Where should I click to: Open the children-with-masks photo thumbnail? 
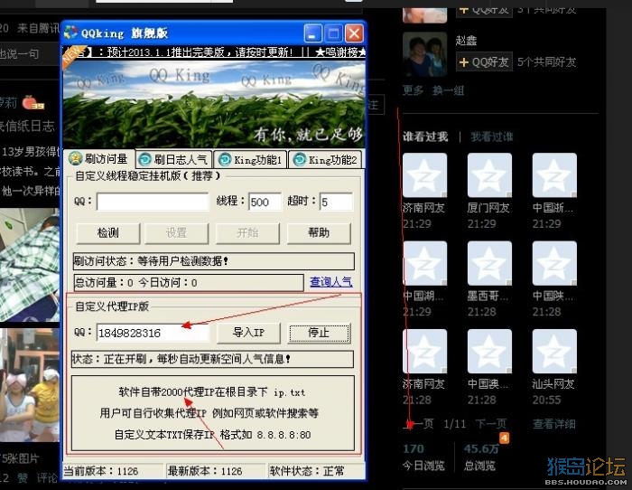click(x=30, y=384)
